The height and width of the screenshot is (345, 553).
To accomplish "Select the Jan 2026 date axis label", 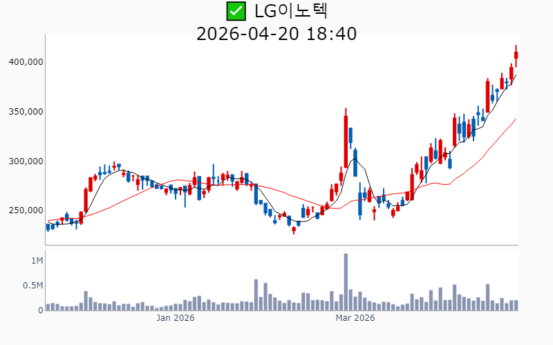I will 175,318.
